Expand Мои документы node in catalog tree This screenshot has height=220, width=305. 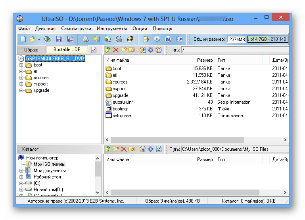(x=21, y=171)
